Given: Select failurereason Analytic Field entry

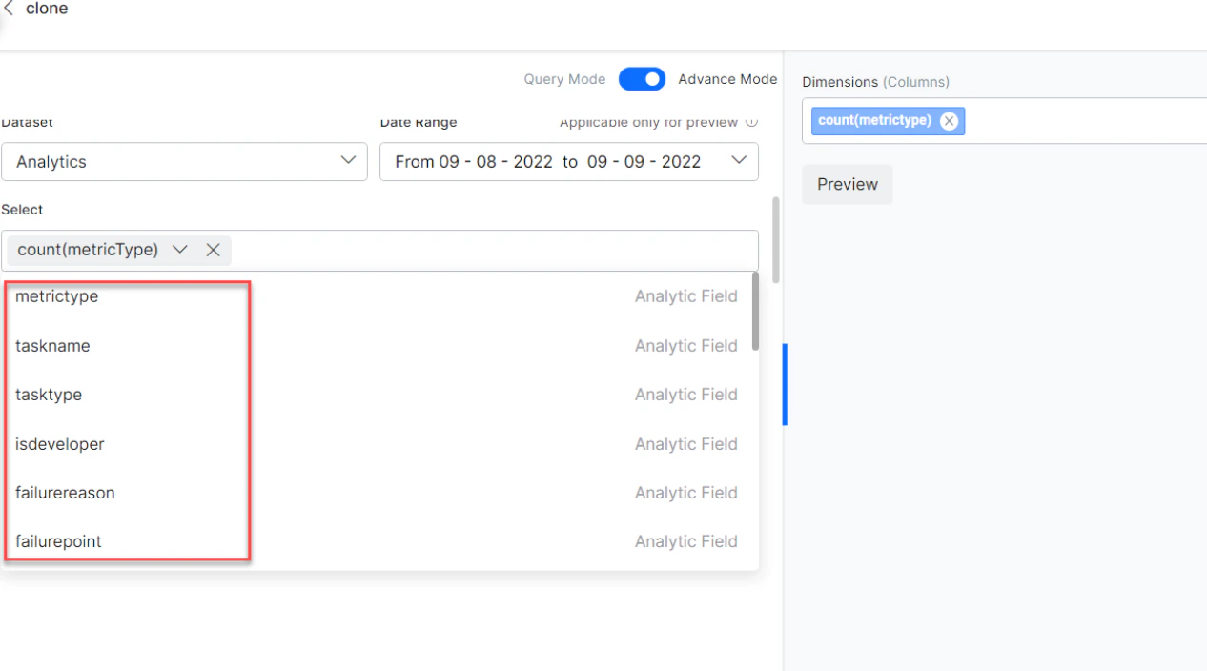Looking at the screenshot, I should pos(65,493).
